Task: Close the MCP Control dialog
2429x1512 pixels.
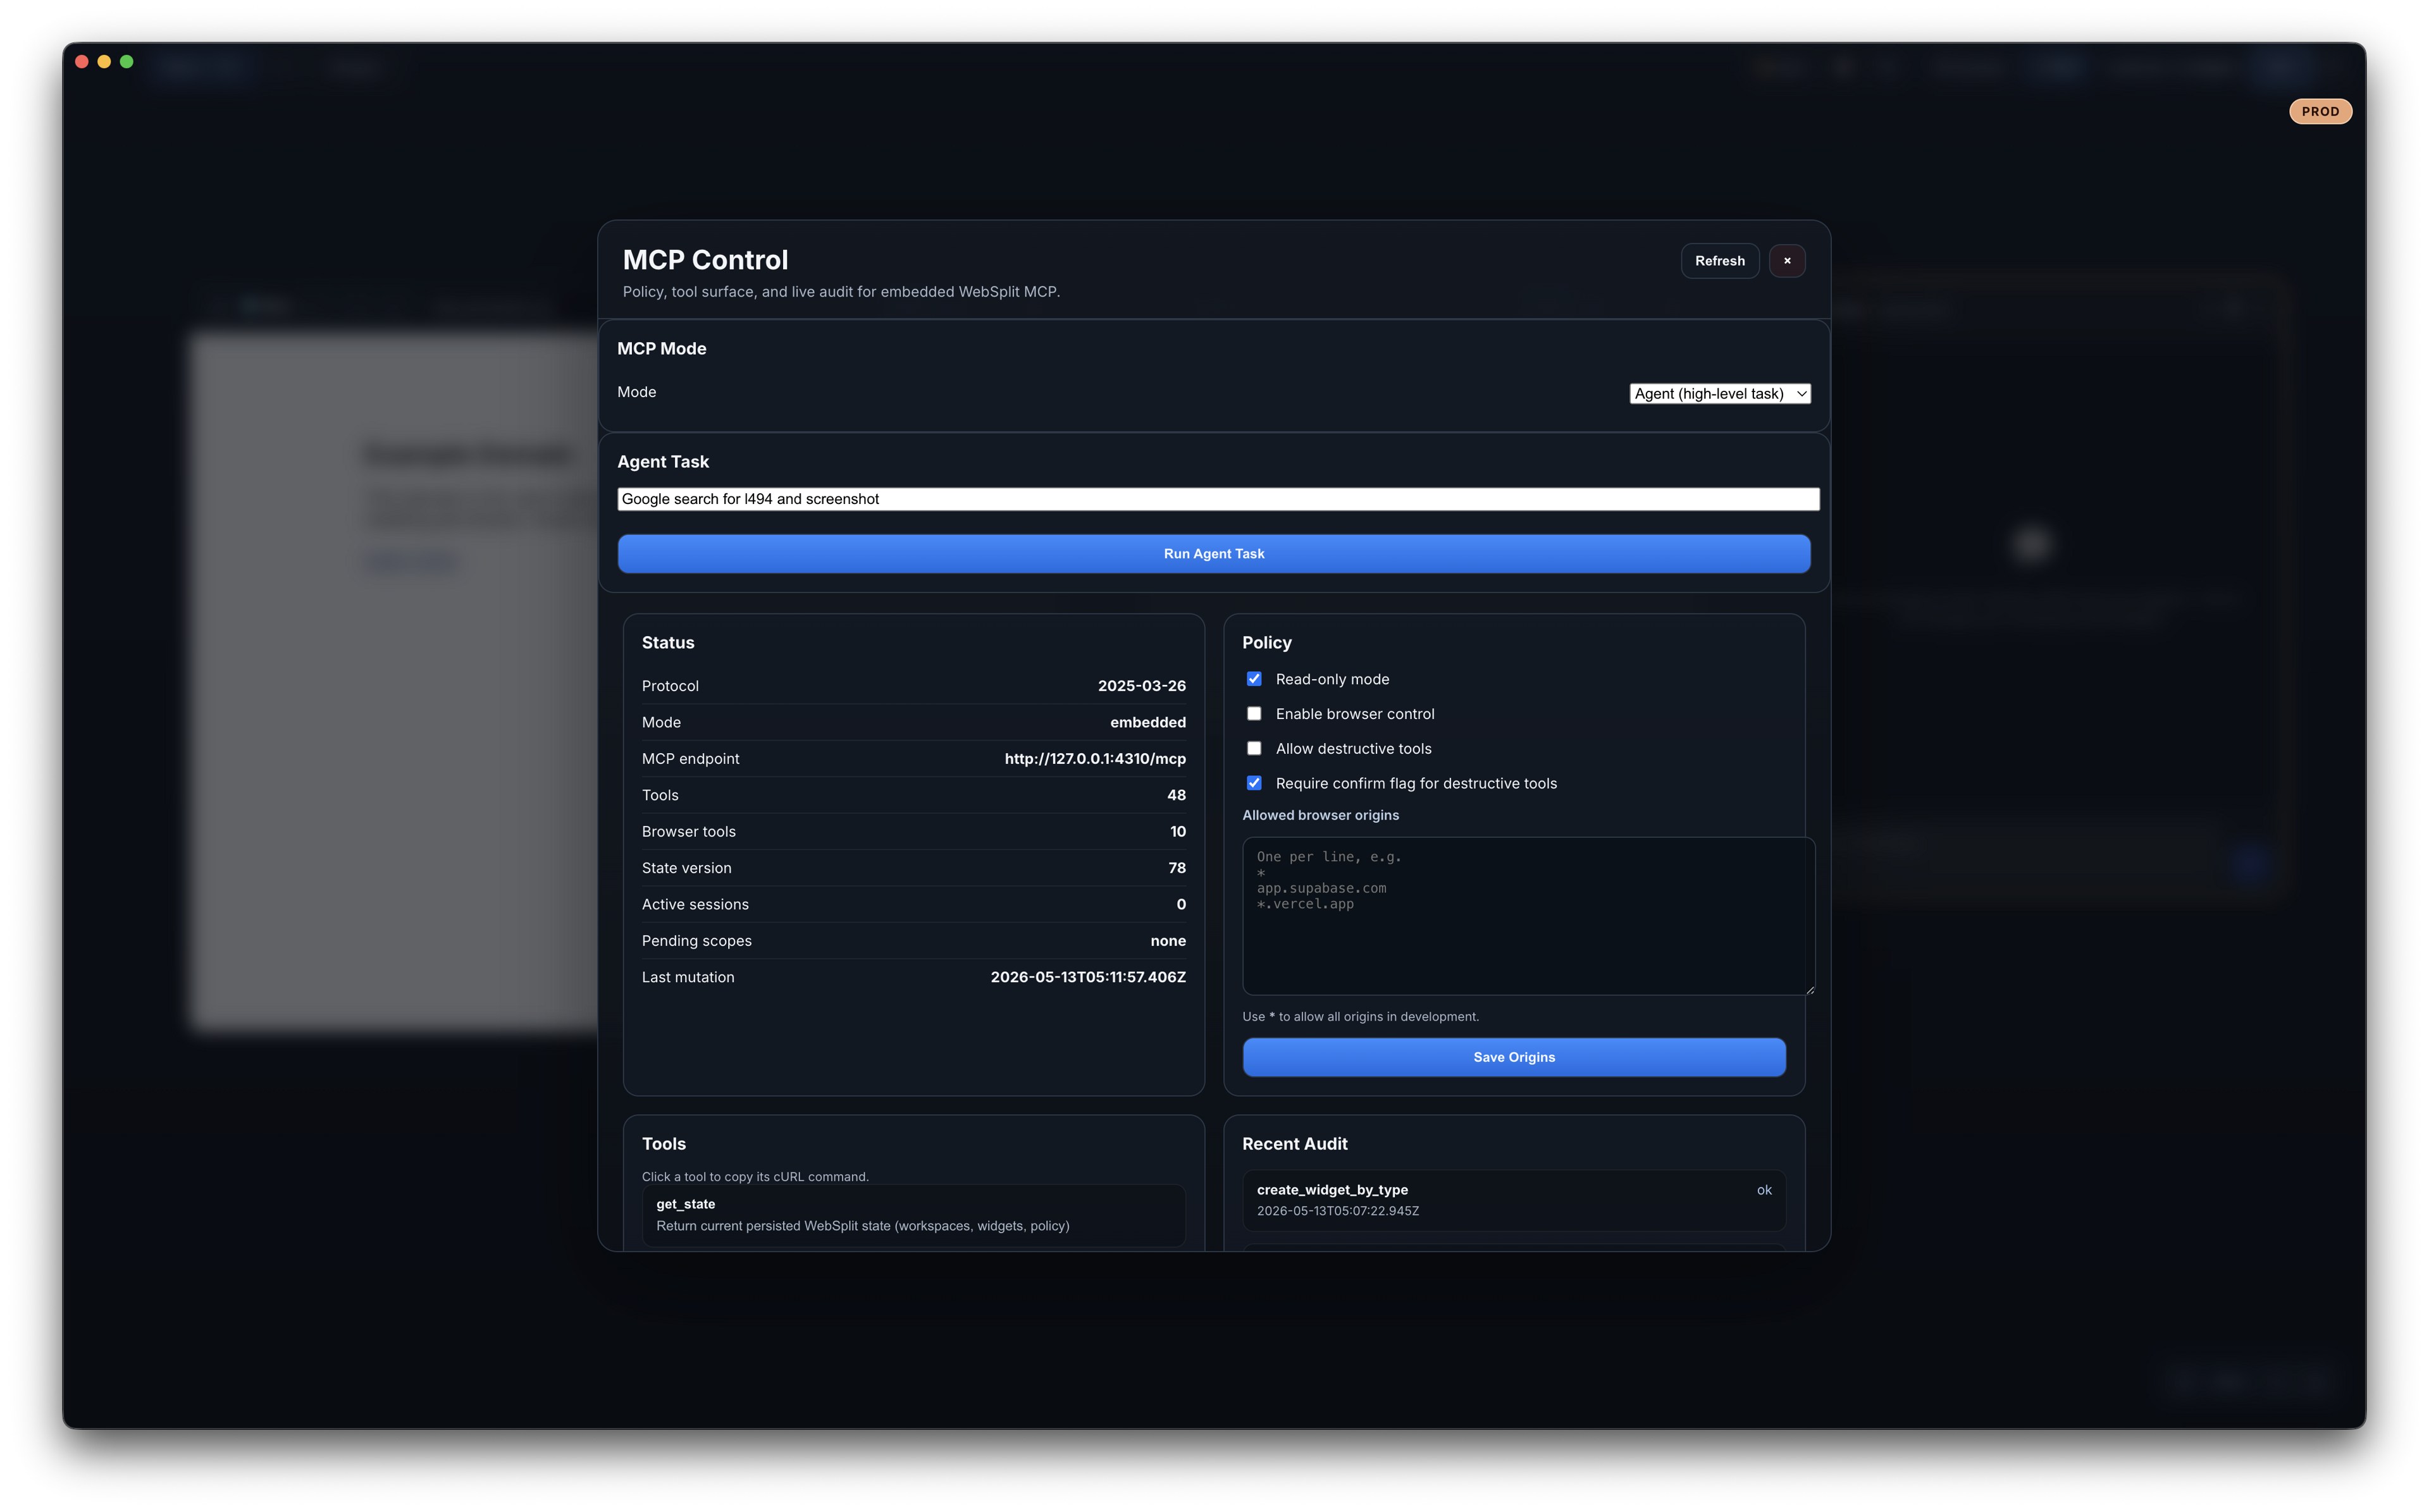Action: [x=1786, y=261]
